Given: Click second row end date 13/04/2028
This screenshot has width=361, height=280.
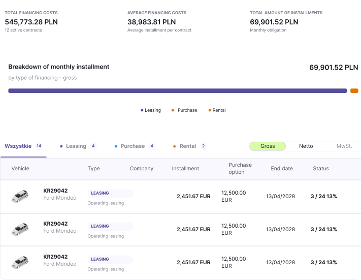Looking at the screenshot, I should click(x=280, y=229).
